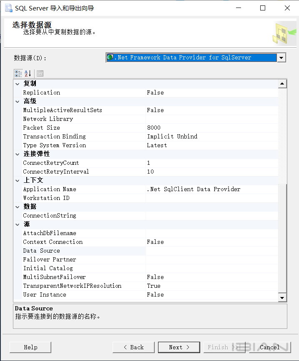Select the Data Source property label
This screenshot has height=361, width=299.
coord(42,251)
